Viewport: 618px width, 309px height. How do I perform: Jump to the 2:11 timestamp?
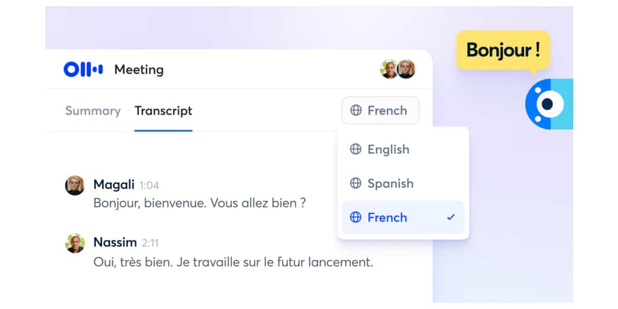coord(150,243)
